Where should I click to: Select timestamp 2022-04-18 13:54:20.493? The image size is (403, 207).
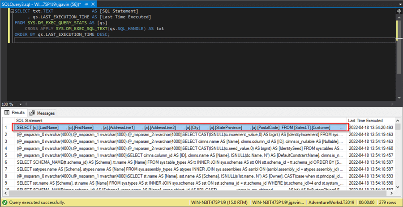[370, 127]
